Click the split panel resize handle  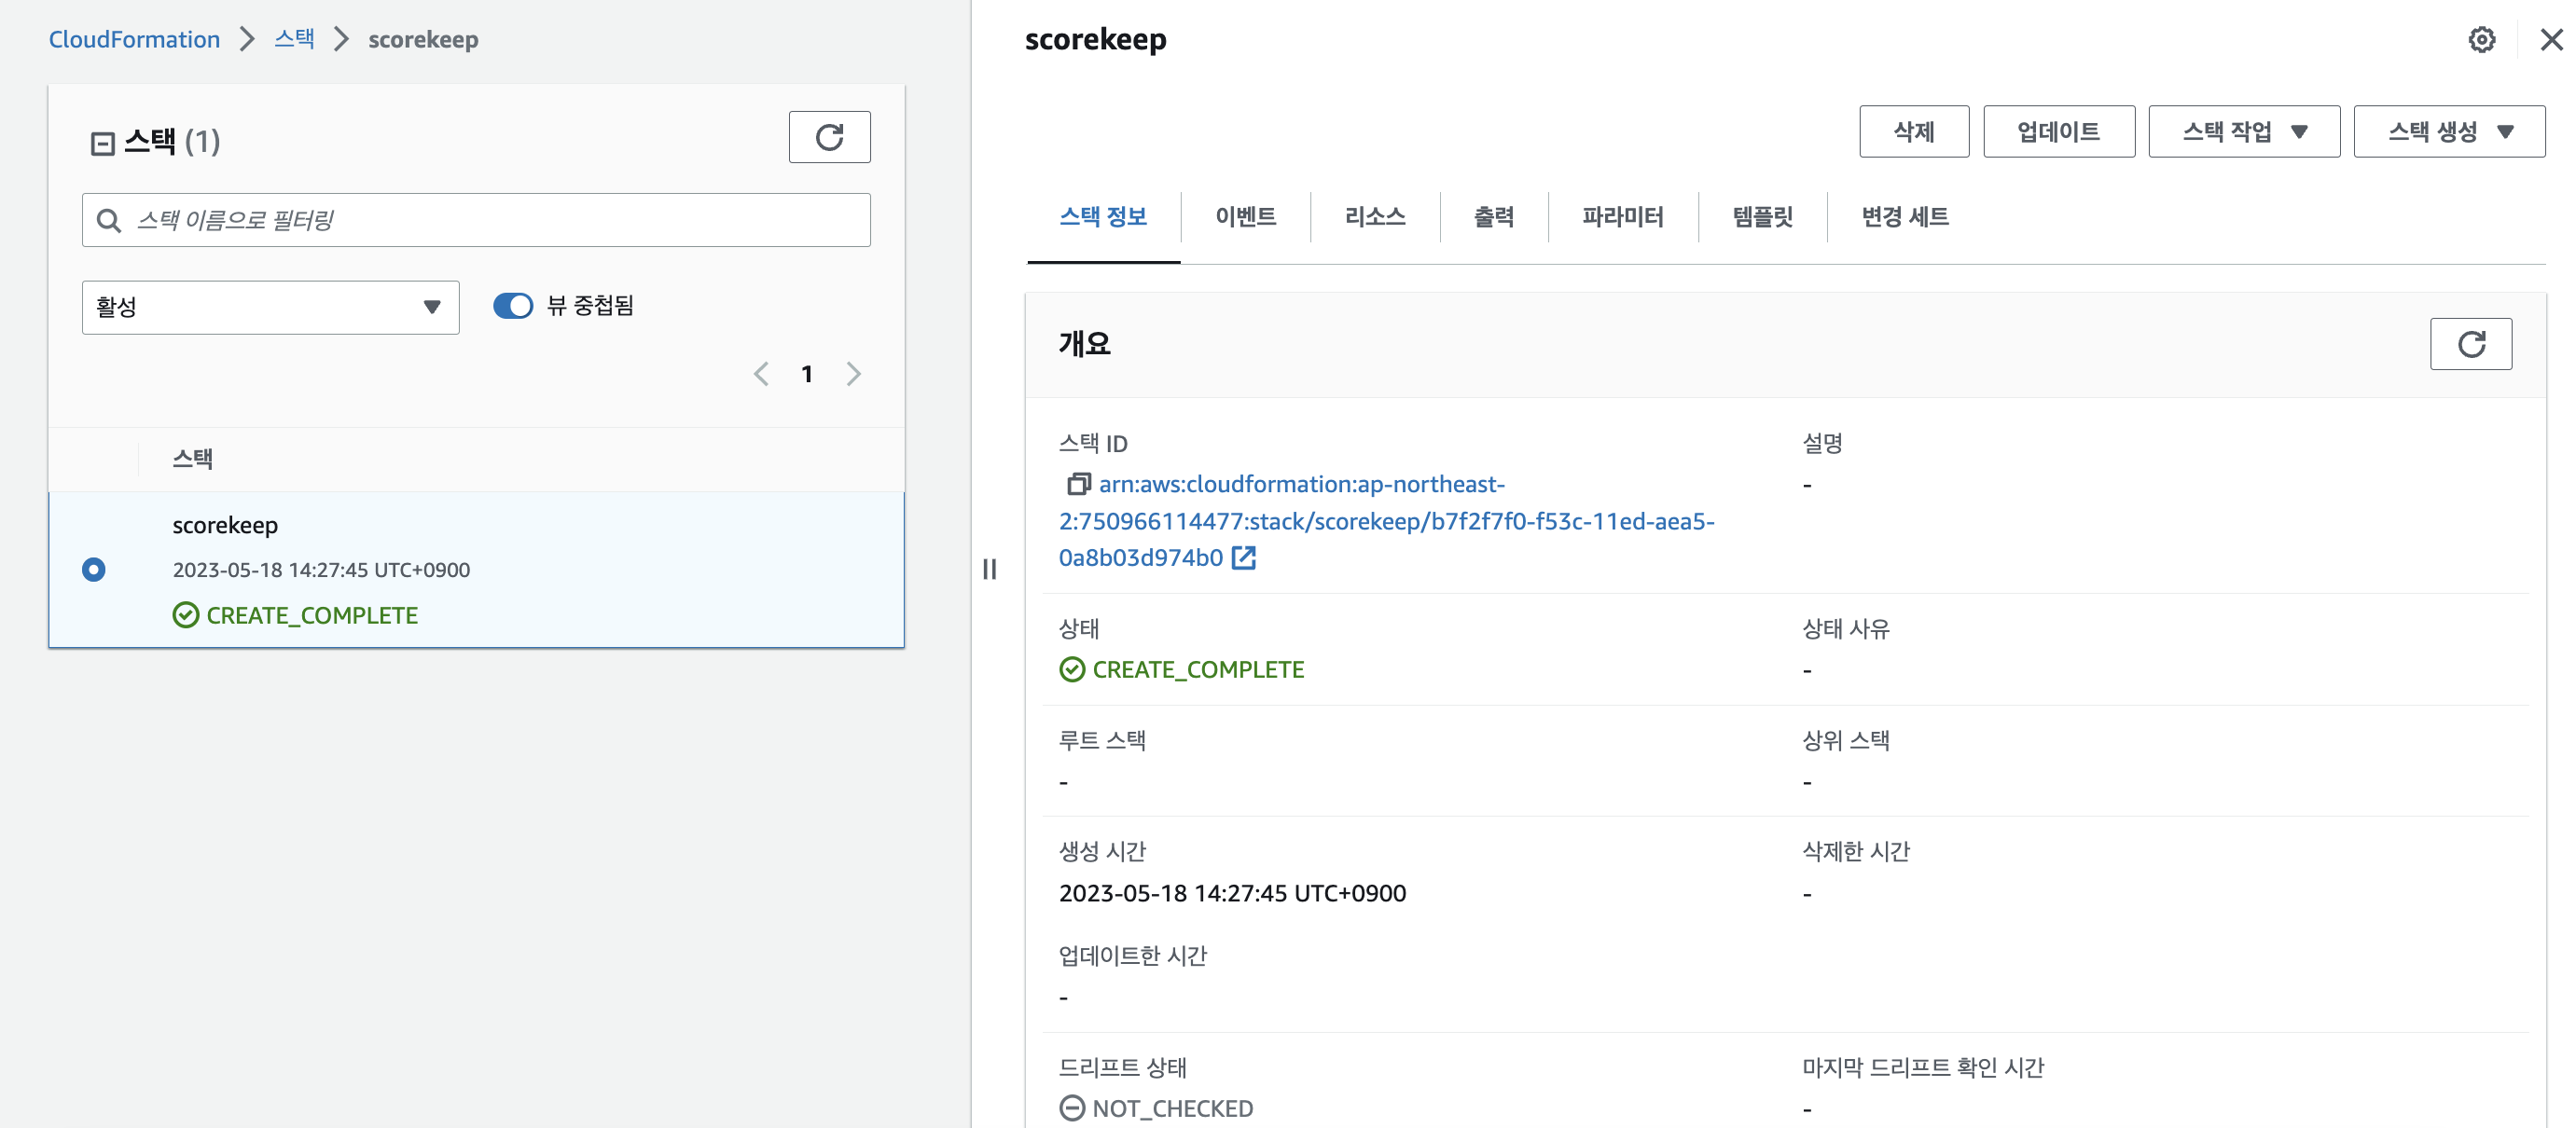click(989, 569)
